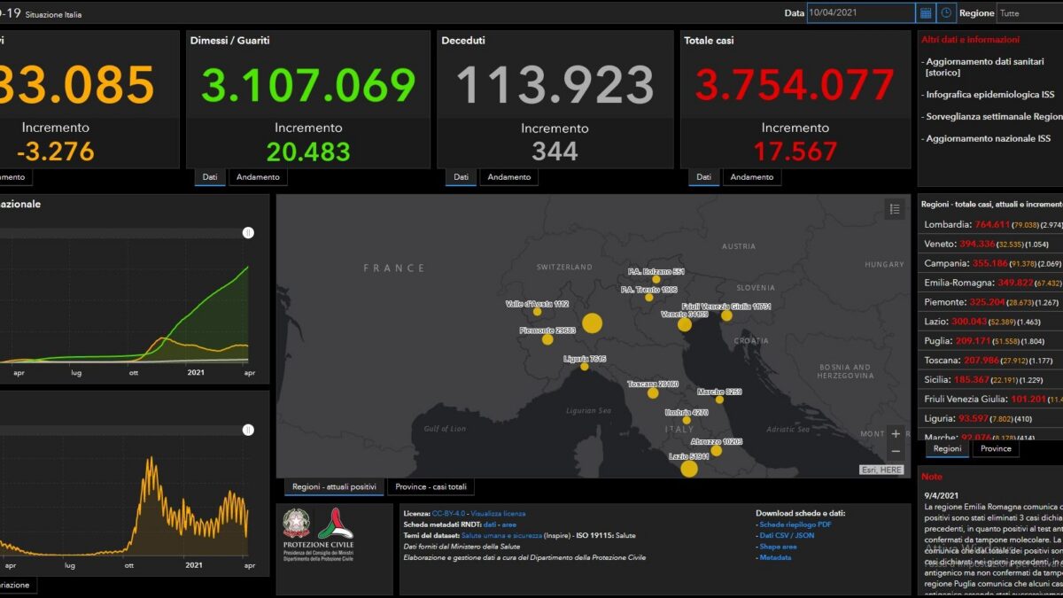Show Province - casi totali map tab
Screen dimensions: 1063x598
click(x=430, y=487)
